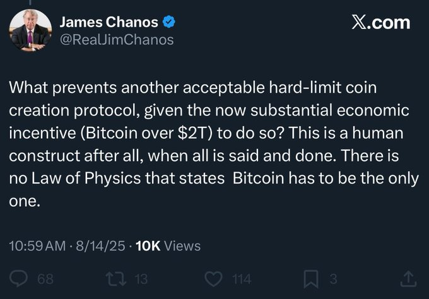
Task: Bookmark this tweet with bookmark icon
Action: [x=311, y=279]
